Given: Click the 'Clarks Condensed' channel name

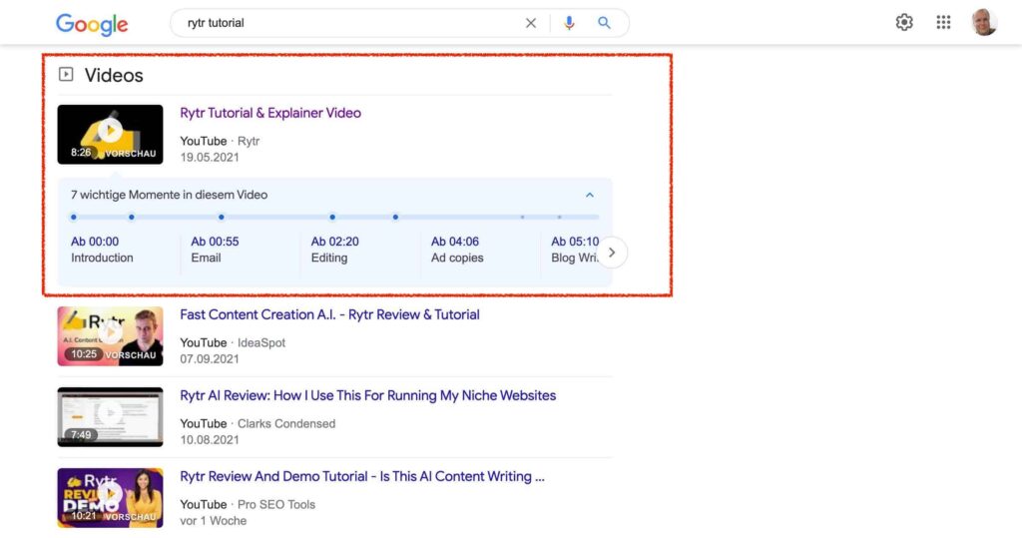Looking at the screenshot, I should (x=286, y=423).
